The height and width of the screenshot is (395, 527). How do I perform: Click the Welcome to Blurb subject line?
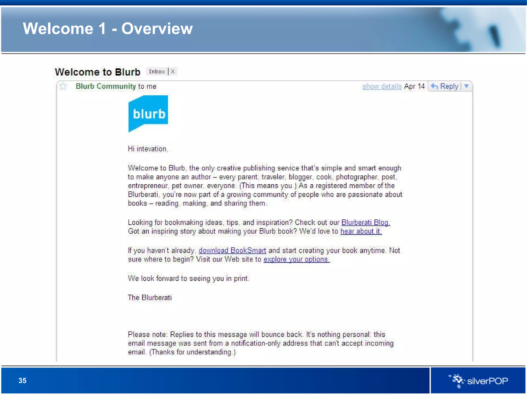(98, 72)
